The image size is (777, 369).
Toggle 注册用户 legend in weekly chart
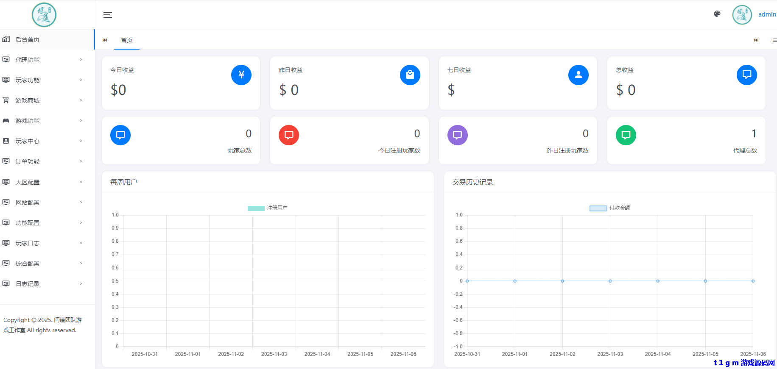(267, 208)
